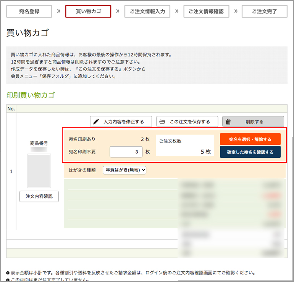Viewport: 294px width, 282px height.
Task: Go to the 宛名登録 step
Action: click(x=29, y=11)
